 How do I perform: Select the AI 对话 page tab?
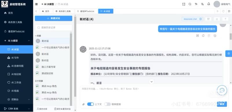[x=106, y=11]
